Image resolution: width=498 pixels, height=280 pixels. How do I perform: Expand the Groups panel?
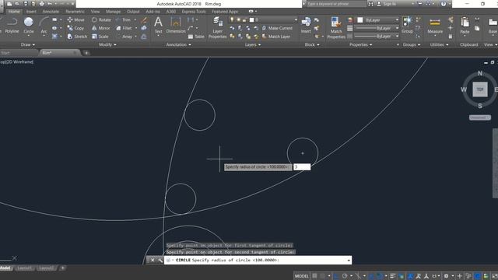click(x=412, y=45)
